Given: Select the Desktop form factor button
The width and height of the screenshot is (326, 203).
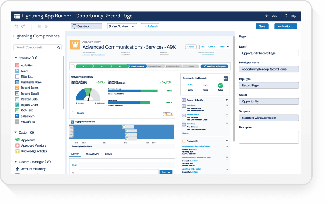Looking at the screenshot, I should [86, 26].
